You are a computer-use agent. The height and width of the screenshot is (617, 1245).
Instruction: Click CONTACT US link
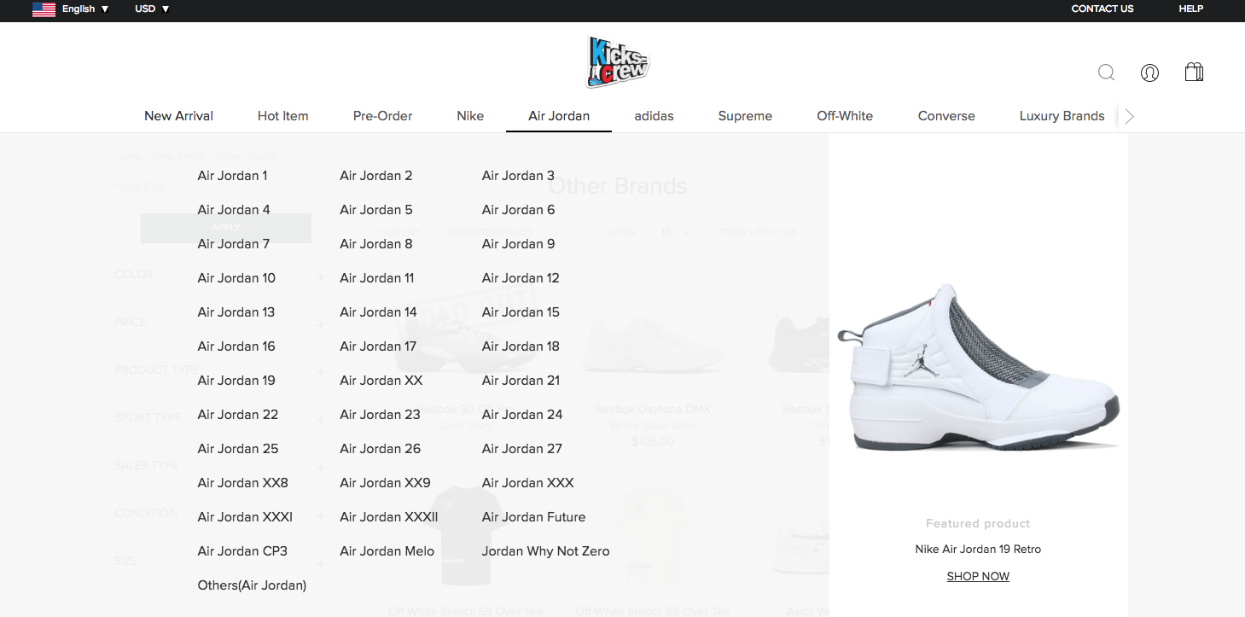(x=1102, y=9)
